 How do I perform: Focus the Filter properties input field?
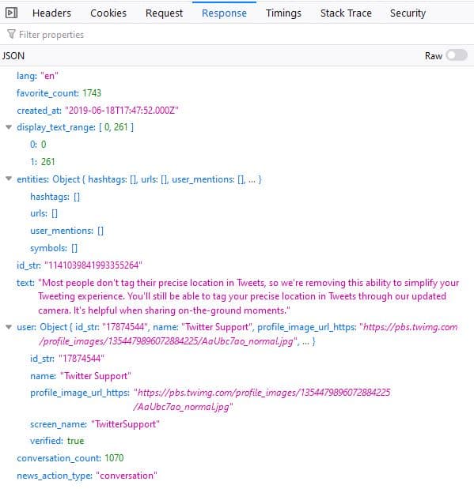(237, 34)
